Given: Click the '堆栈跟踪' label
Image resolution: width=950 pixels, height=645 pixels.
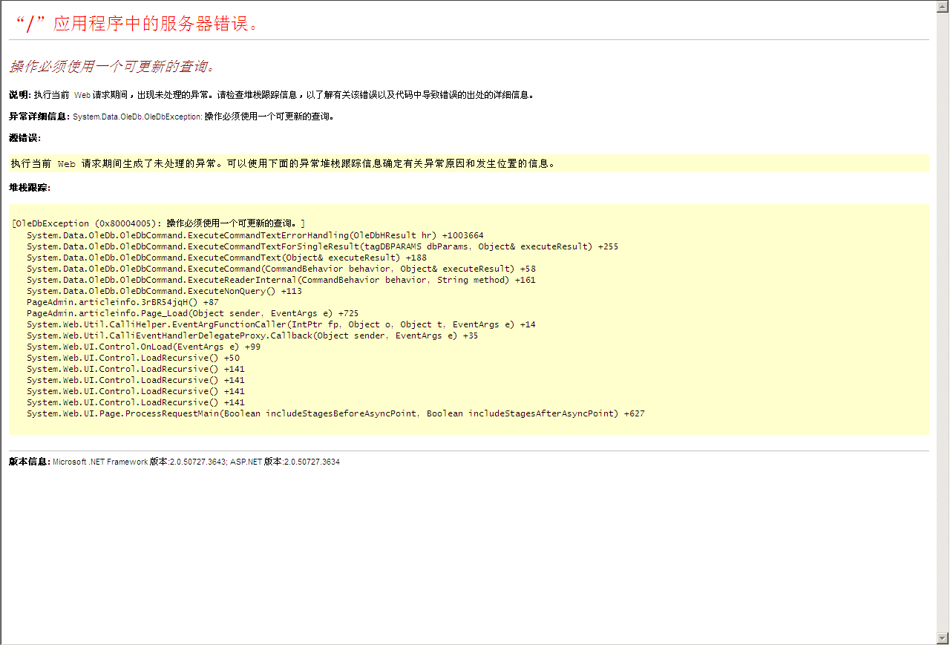Looking at the screenshot, I should point(29,188).
